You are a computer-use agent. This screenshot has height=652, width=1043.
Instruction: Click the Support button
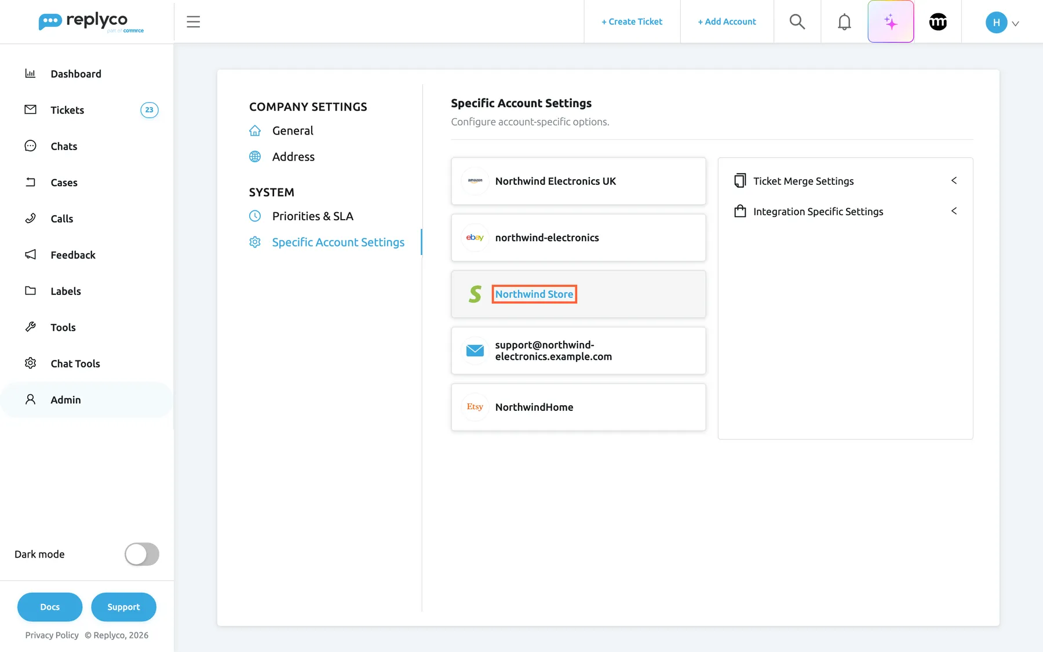pyautogui.click(x=123, y=607)
